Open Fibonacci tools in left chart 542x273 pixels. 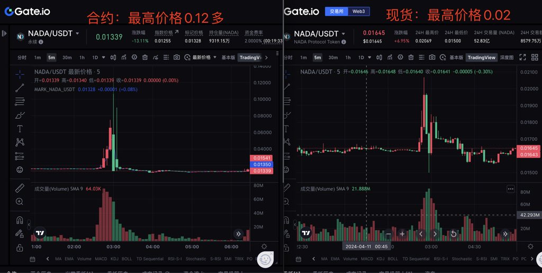coord(20,101)
